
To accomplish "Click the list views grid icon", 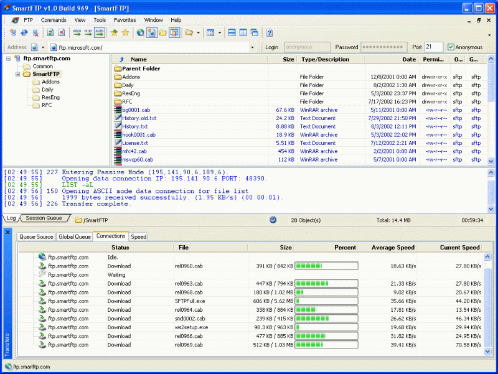I will [210, 33].
